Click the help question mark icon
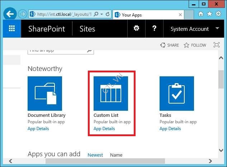The width and height of the screenshot is (227, 167). [x=154, y=29]
